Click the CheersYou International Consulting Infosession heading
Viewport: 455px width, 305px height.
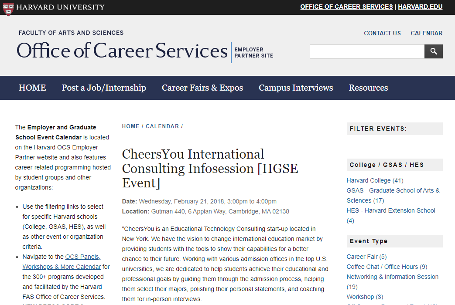tap(210, 169)
